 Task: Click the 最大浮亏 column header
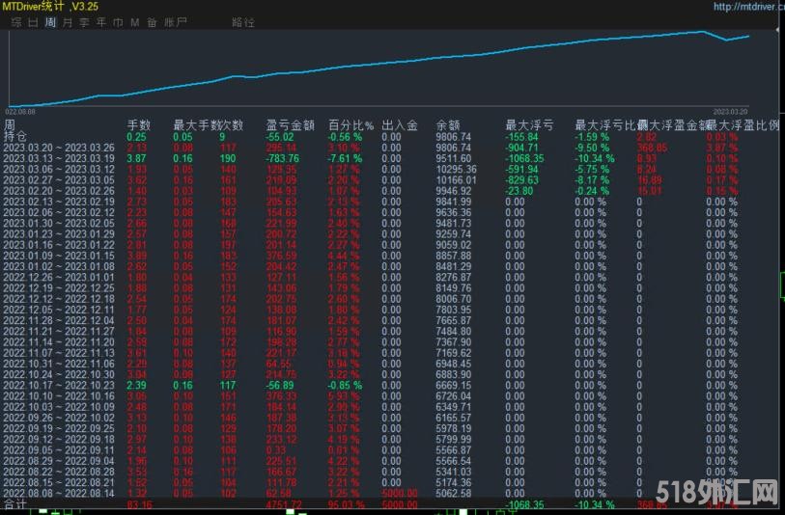530,125
